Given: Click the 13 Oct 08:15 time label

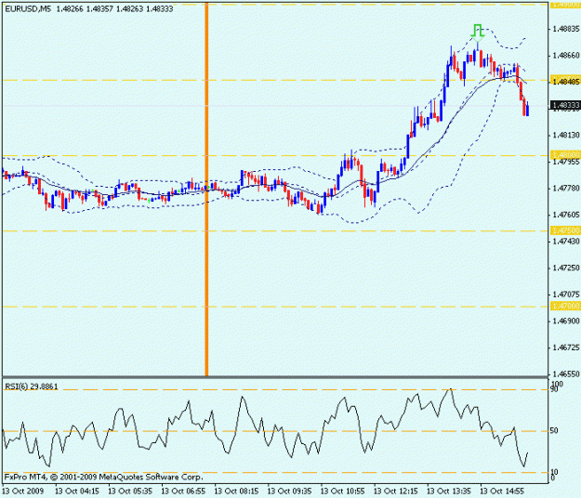Looking at the screenshot, I should [236, 491].
